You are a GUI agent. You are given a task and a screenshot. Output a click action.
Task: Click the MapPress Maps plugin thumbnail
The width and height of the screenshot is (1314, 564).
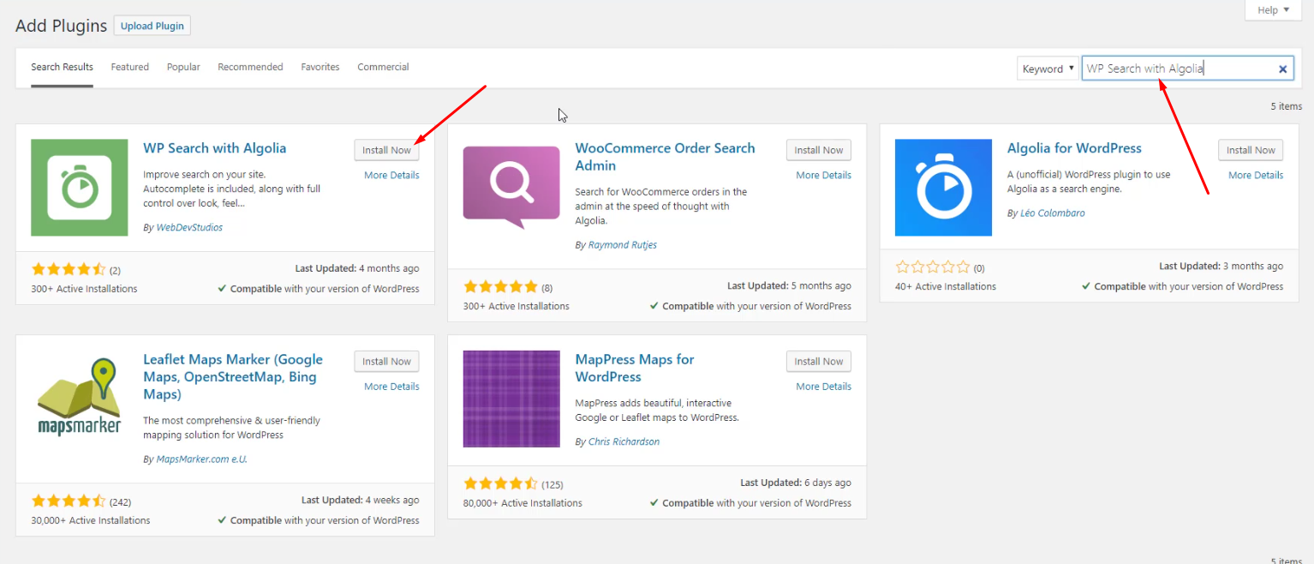[x=511, y=399]
